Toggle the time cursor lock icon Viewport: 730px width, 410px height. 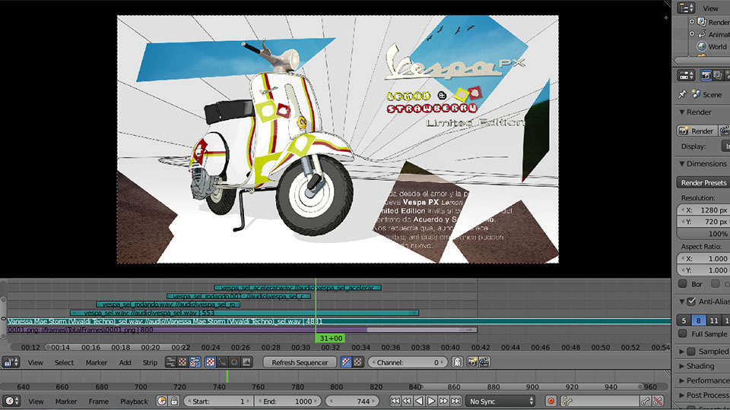point(174,401)
